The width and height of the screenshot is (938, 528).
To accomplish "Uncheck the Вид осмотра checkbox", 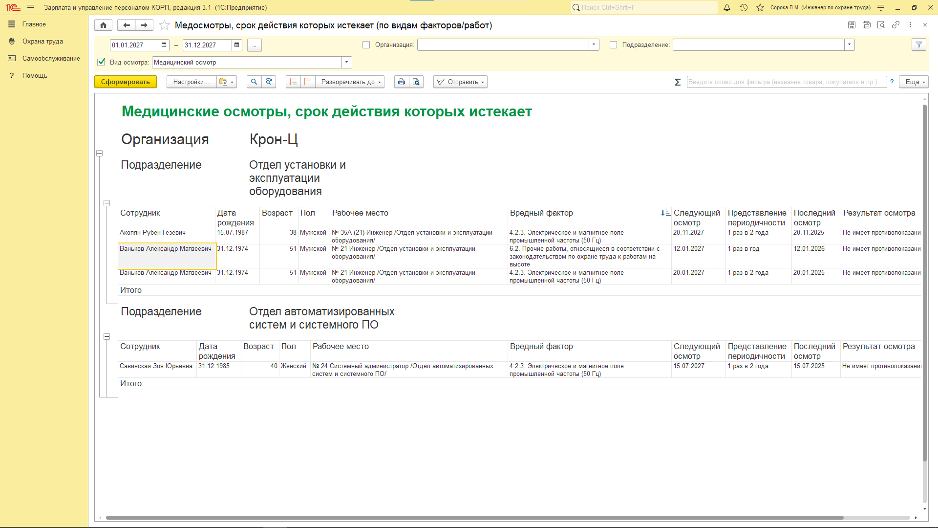I will coord(101,62).
